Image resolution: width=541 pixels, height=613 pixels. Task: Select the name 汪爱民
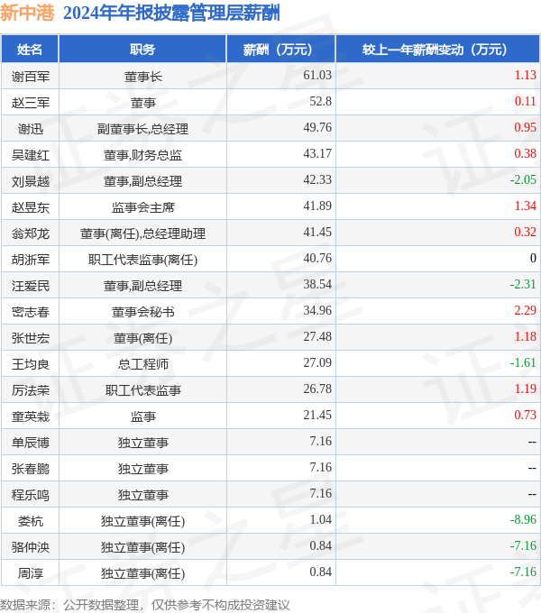tap(31, 286)
